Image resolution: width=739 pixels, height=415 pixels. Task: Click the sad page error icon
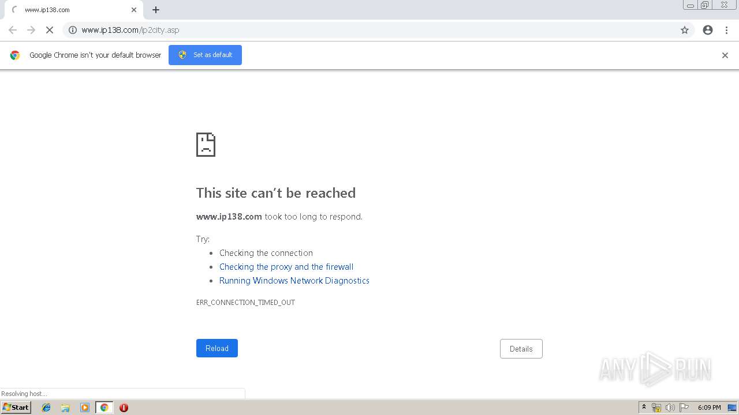click(206, 145)
